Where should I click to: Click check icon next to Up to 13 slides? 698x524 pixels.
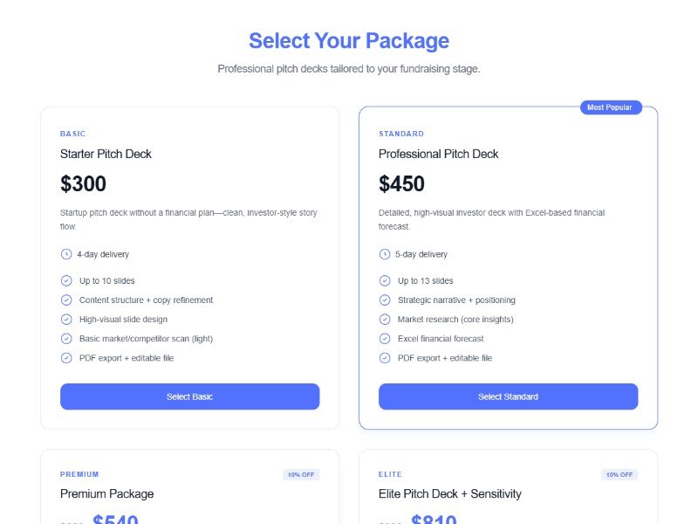click(x=385, y=280)
